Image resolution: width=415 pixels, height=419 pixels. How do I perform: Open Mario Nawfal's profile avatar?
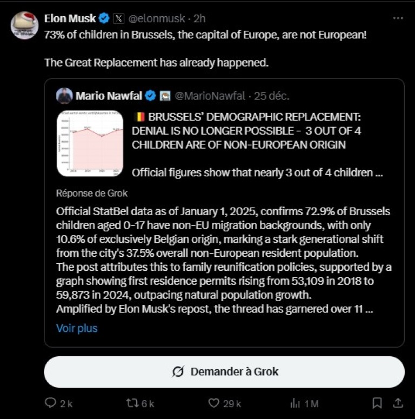coord(64,96)
